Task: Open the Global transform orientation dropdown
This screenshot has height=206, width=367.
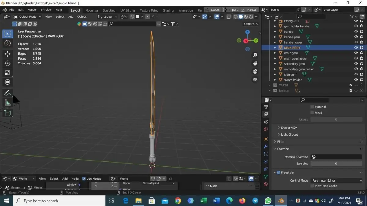Action: point(108,16)
